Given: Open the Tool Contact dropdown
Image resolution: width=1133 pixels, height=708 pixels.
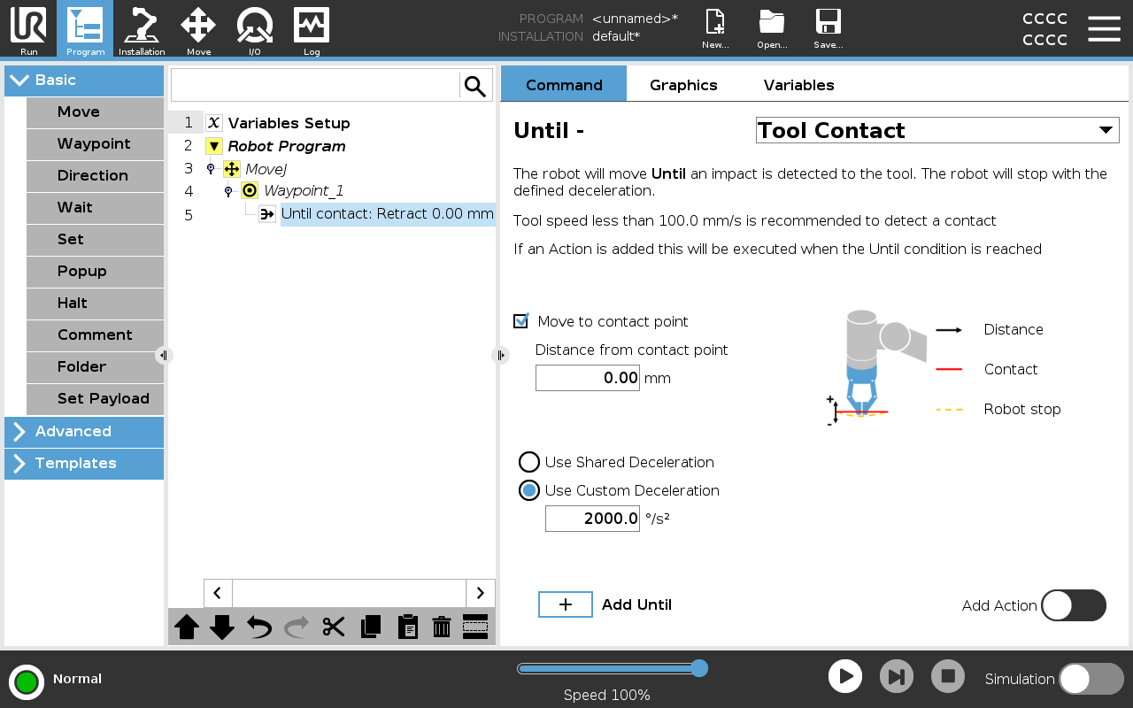Looking at the screenshot, I should (936, 130).
